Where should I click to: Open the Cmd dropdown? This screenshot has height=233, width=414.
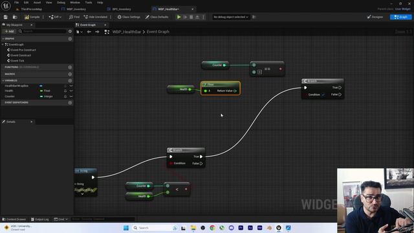61,219
